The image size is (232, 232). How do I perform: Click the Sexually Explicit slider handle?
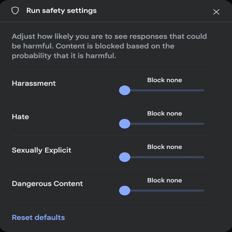tap(125, 157)
